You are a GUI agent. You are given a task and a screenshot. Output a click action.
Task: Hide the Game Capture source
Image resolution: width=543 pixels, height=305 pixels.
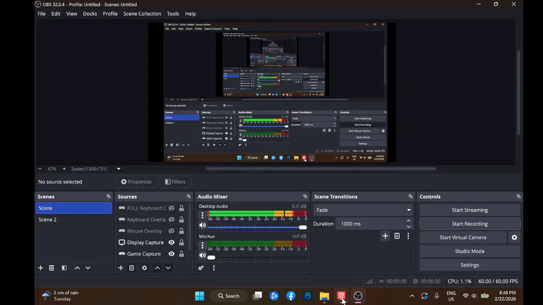(x=171, y=254)
